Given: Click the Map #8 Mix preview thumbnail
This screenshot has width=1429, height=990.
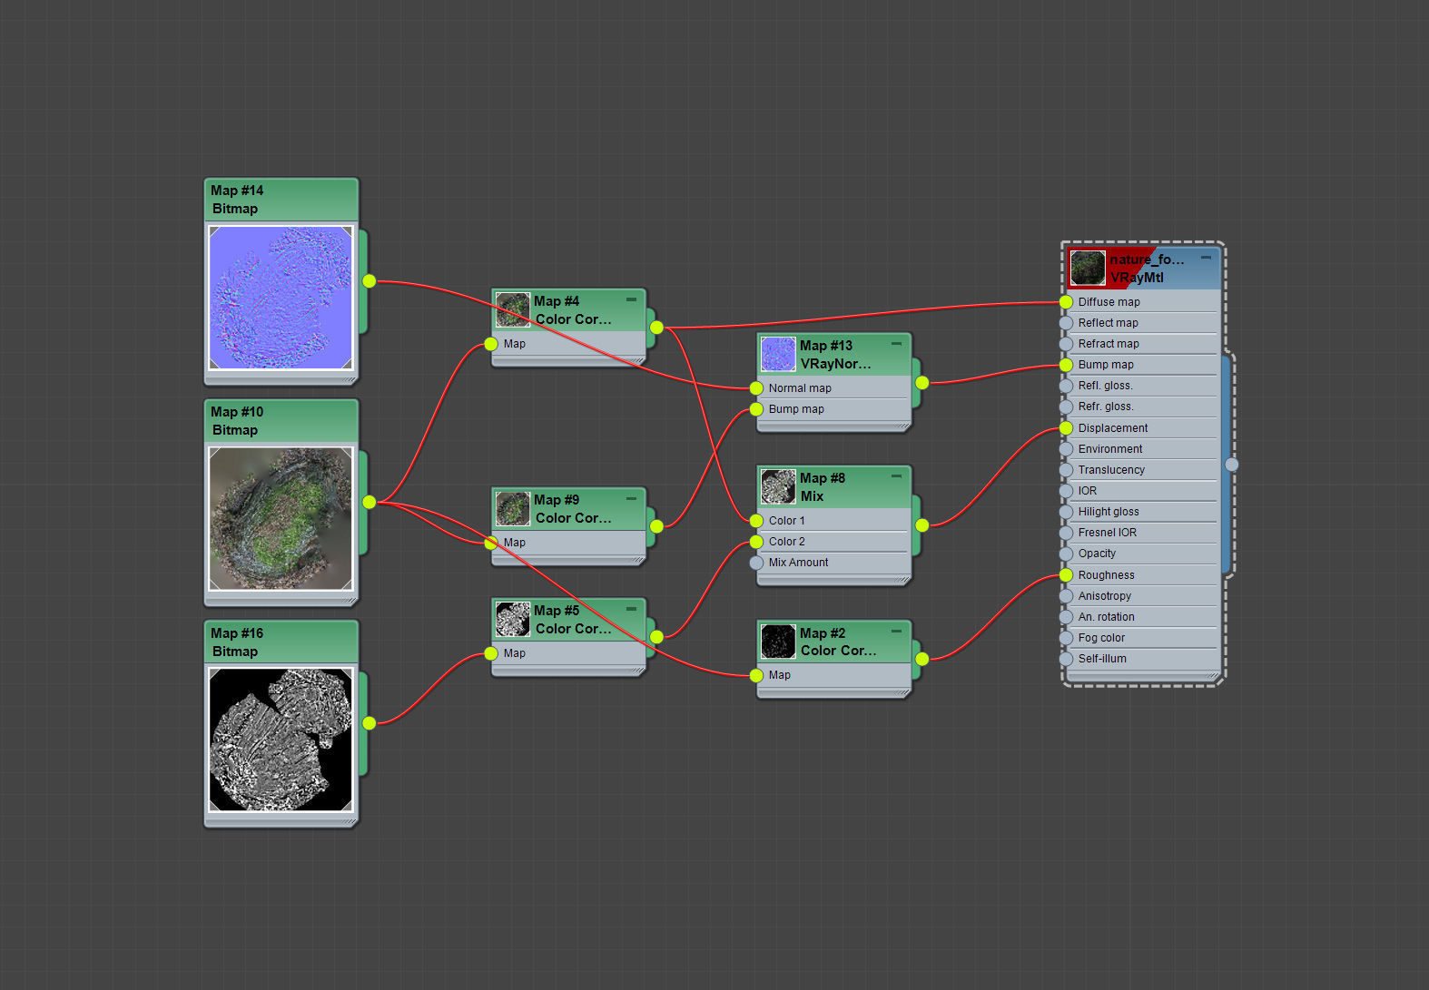Looking at the screenshot, I should pyautogui.click(x=778, y=486).
